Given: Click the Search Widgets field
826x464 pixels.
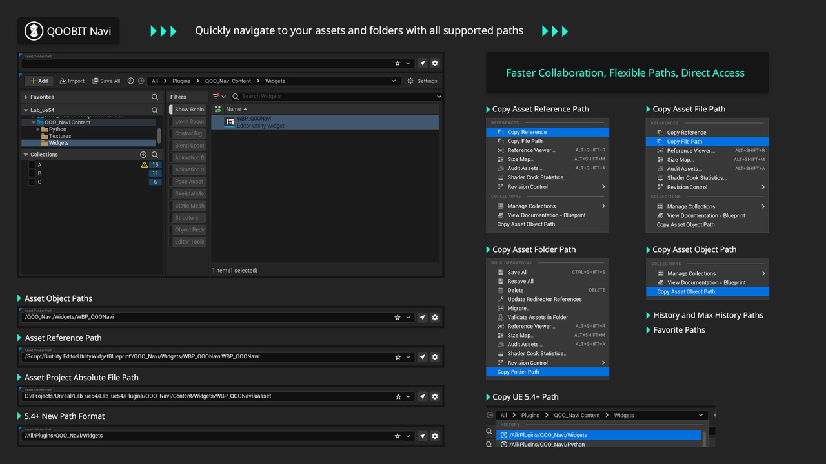Looking at the screenshot, I should tap(336, 97).
